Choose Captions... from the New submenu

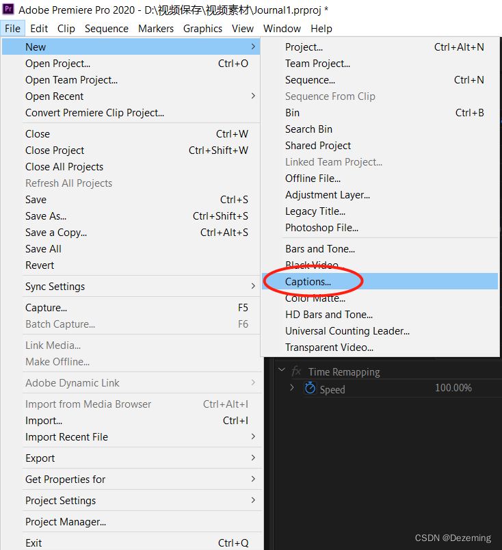tap(380, 281)
